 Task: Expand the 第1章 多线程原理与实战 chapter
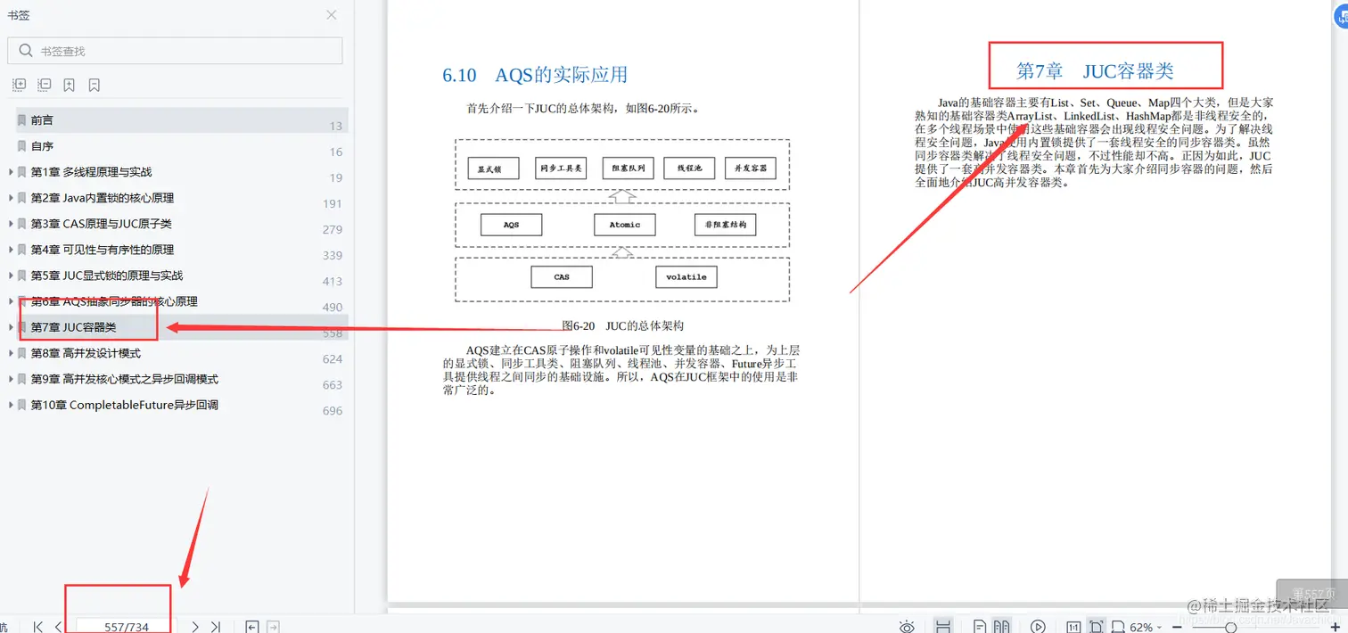(x=9, y=171)
